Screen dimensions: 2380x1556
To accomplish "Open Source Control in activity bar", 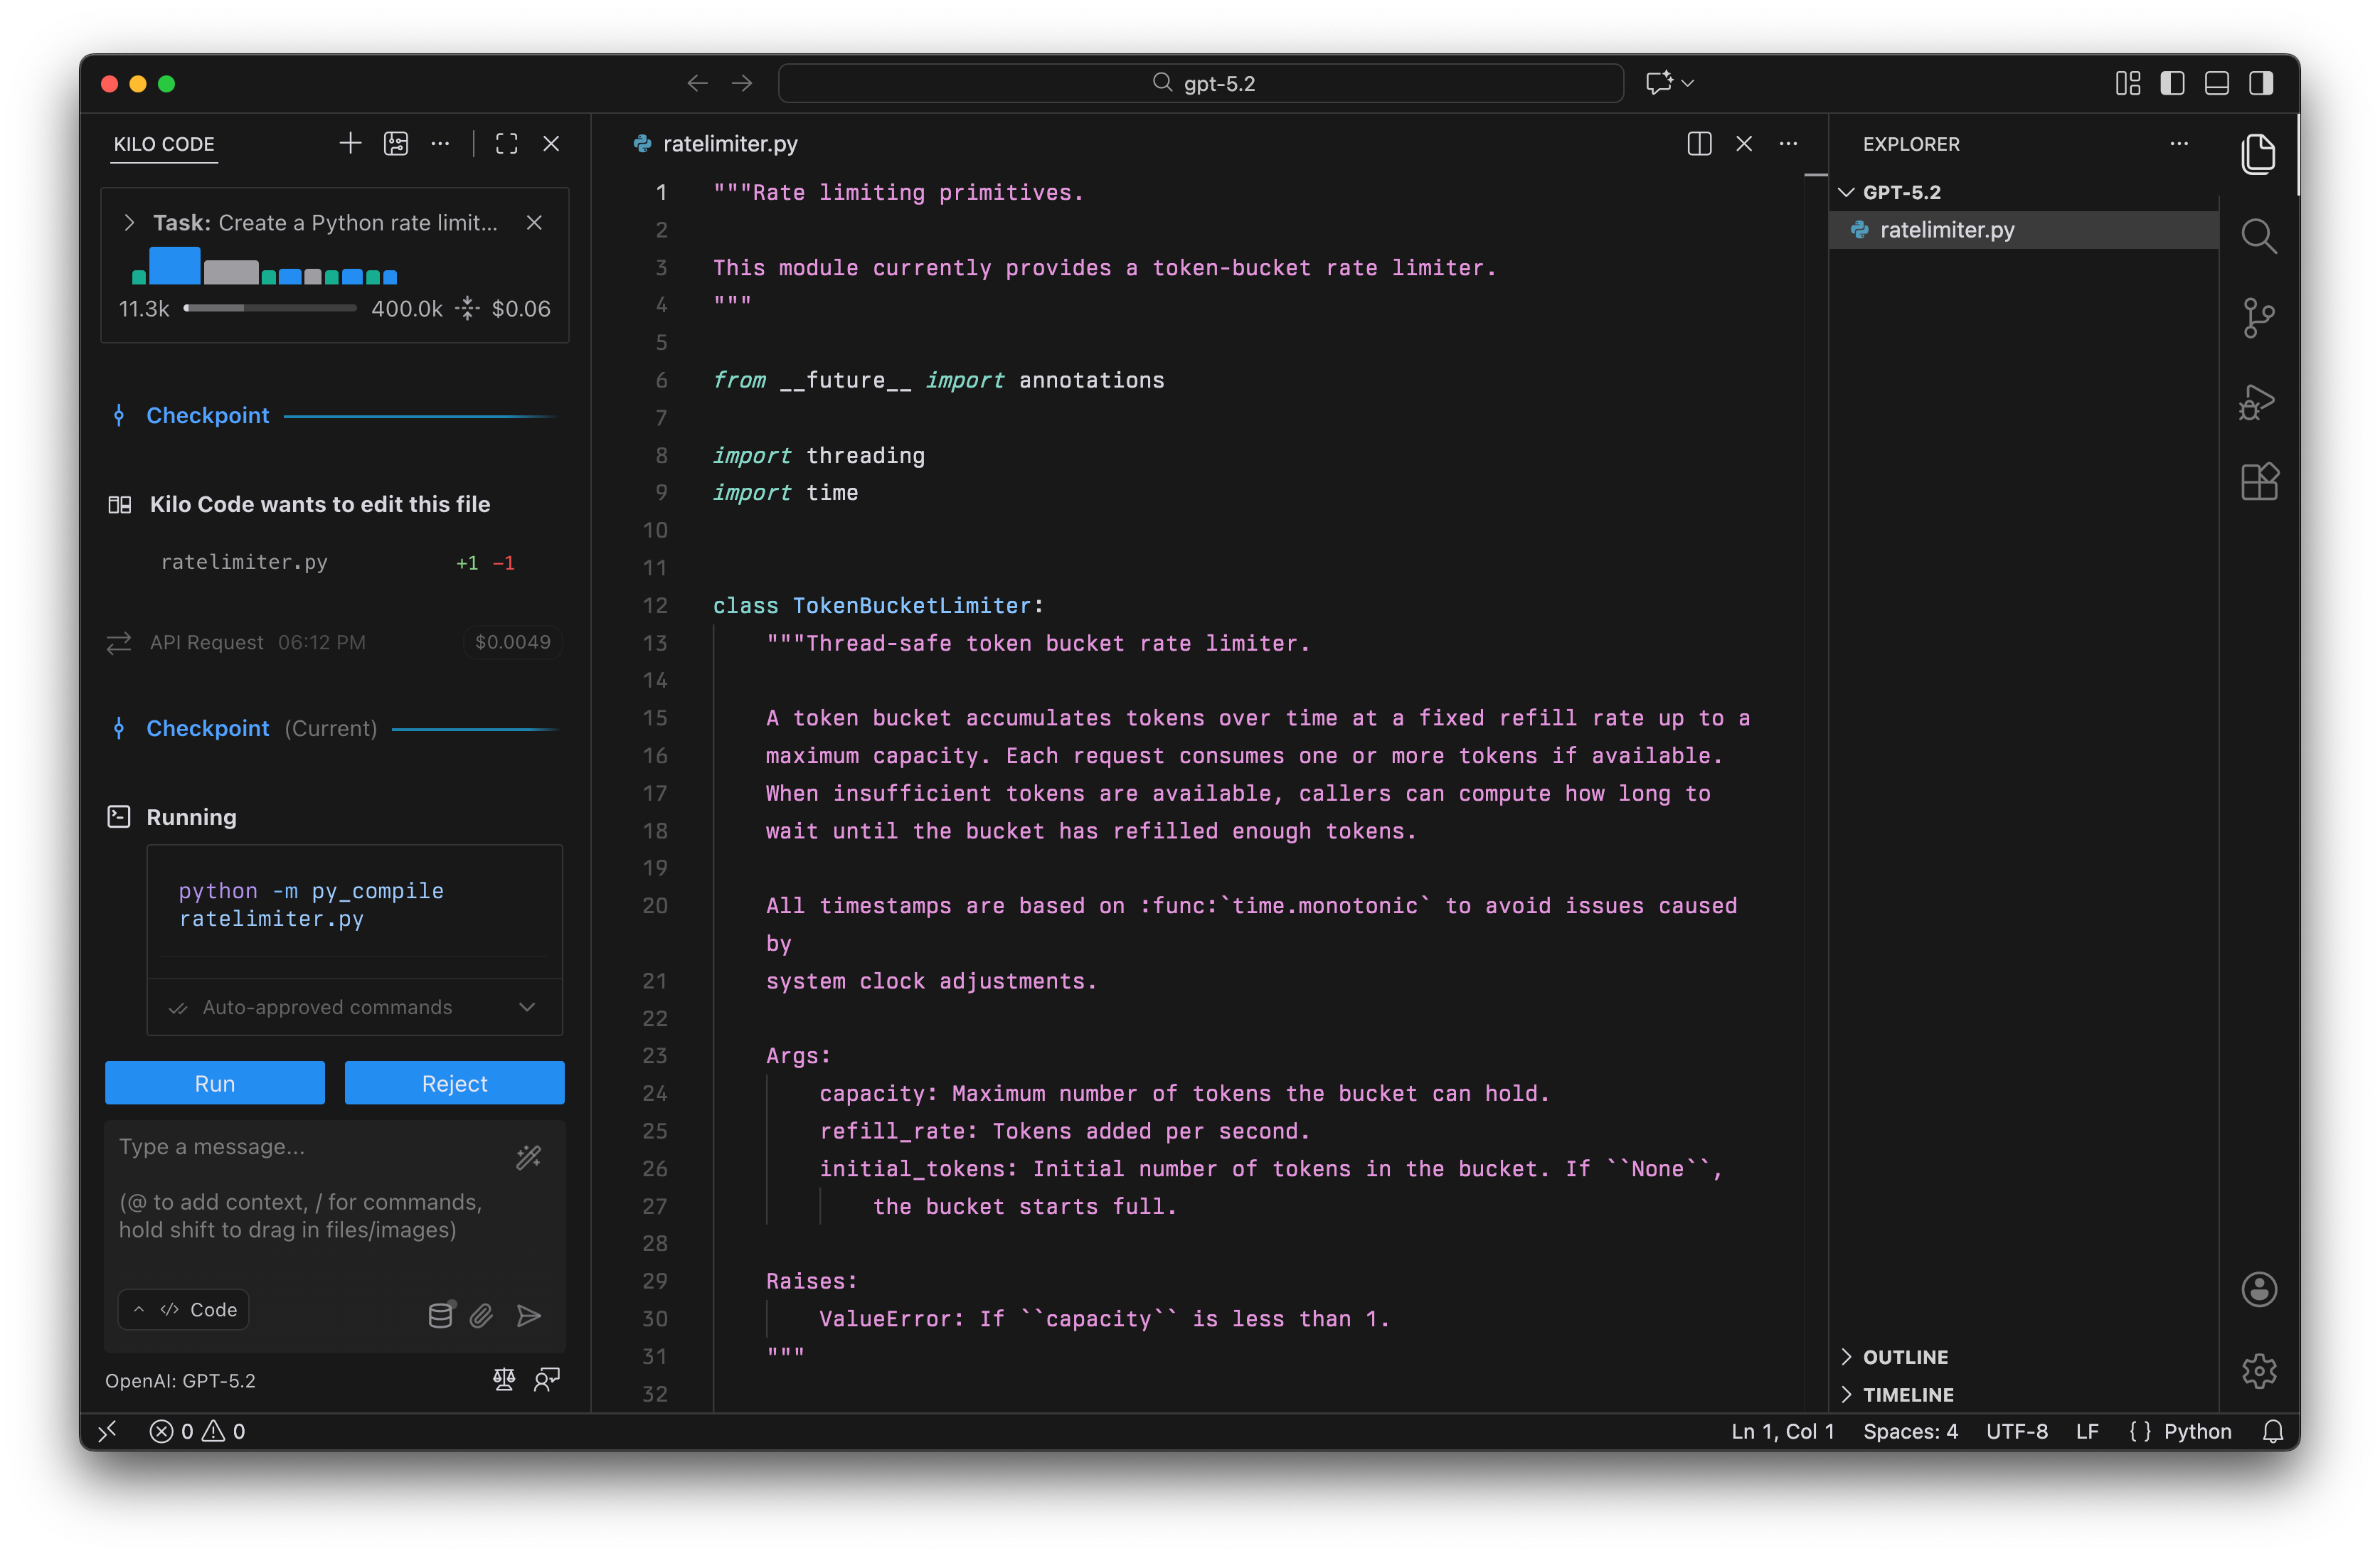I will pos(2257,319).
